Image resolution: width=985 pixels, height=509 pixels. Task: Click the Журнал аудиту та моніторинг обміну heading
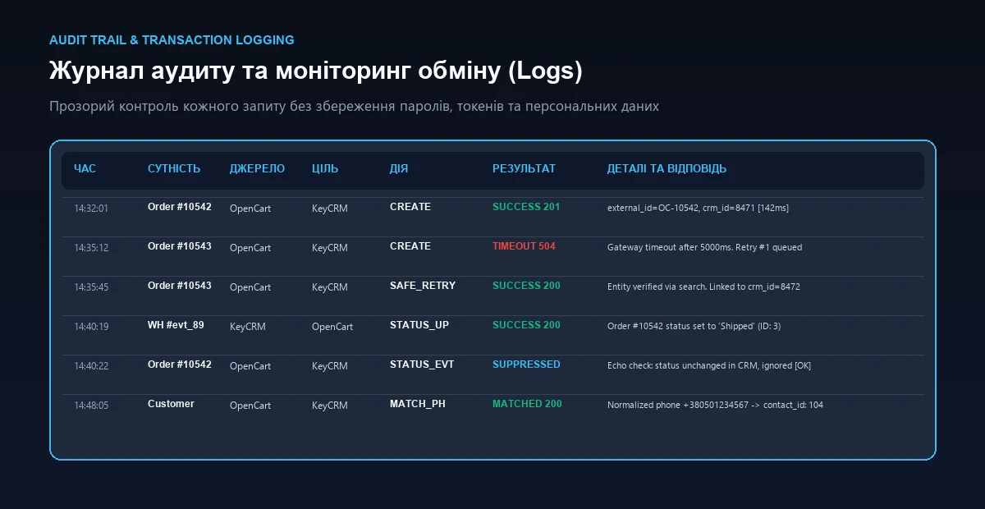click(316, 71)
